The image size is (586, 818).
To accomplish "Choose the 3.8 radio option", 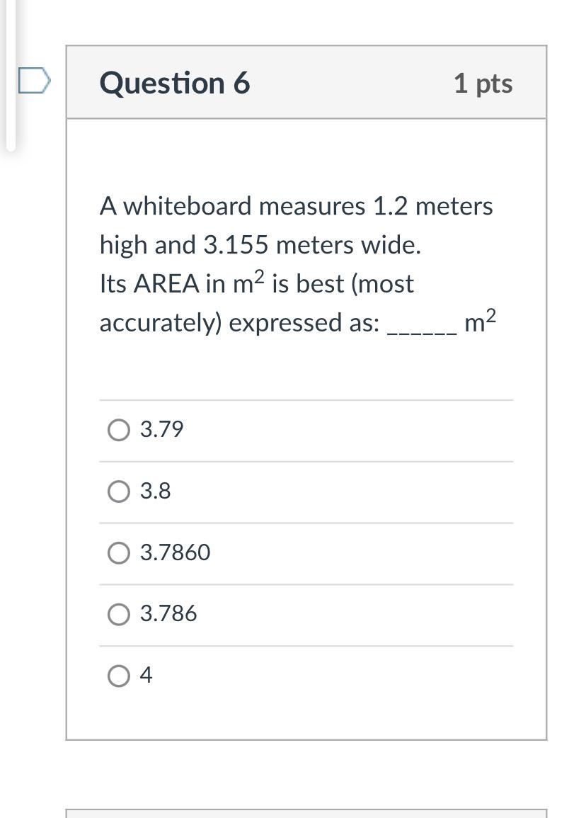I will coord(119,492).
